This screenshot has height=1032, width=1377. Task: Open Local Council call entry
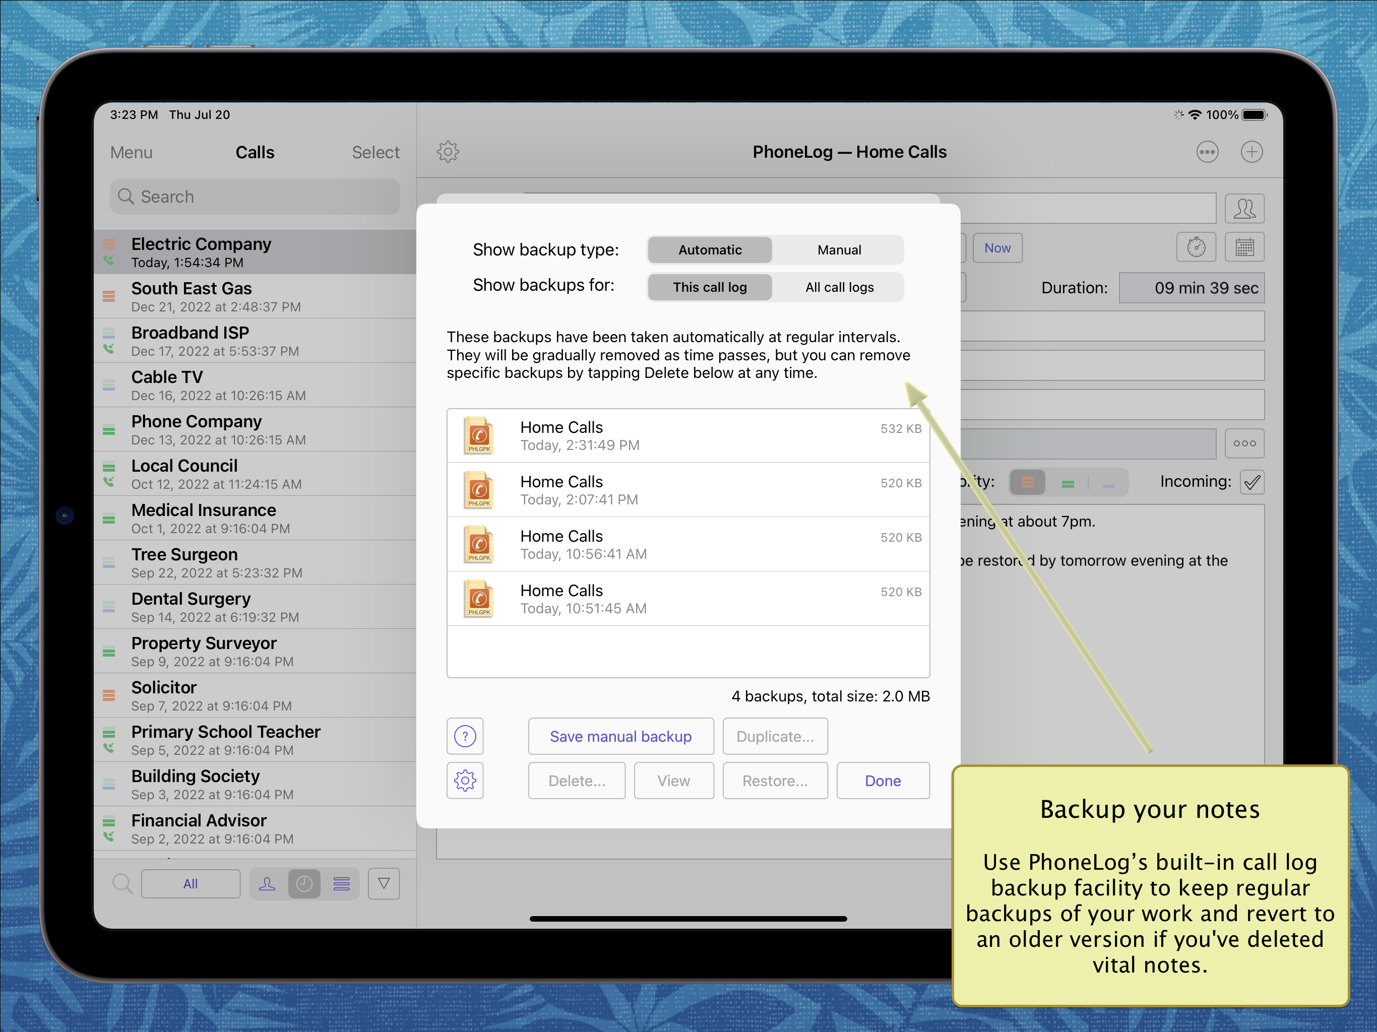pyautogui.click(x=255, y=474)
